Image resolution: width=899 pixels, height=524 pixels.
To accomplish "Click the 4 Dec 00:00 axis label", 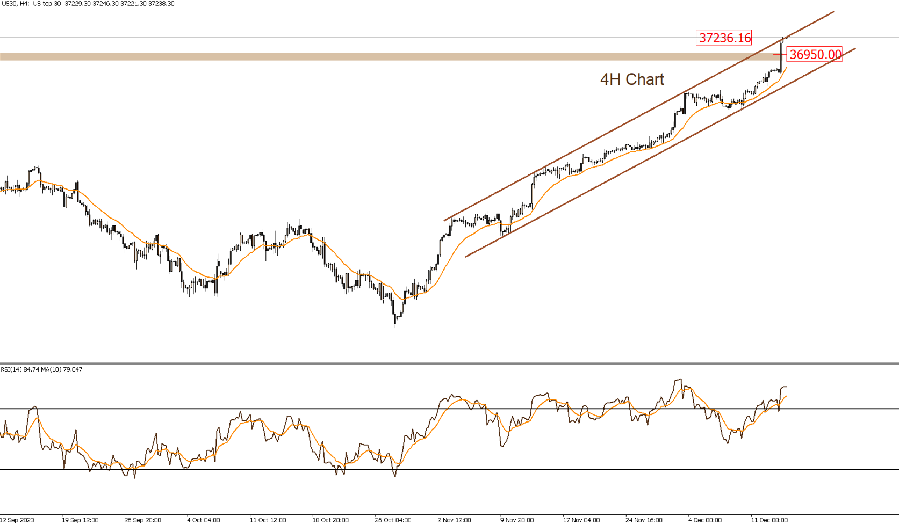I will (x=705, y=520).
